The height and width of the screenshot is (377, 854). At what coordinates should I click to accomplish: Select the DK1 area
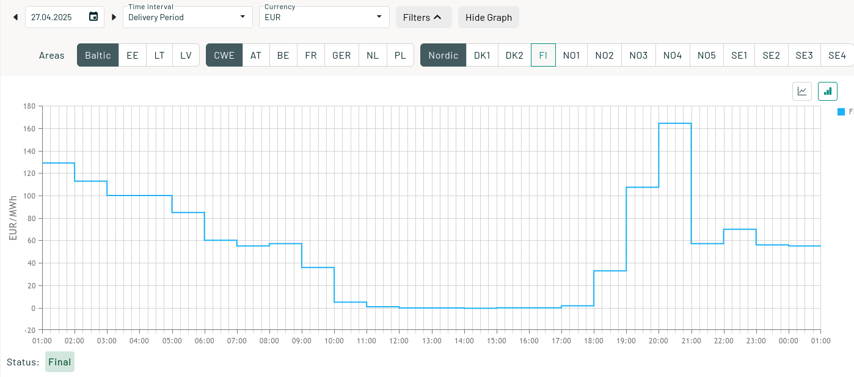pos(482,55)
